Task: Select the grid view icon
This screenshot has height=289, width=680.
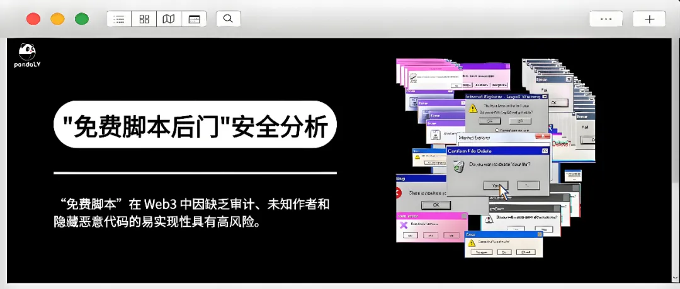Action: coord(144,19)
